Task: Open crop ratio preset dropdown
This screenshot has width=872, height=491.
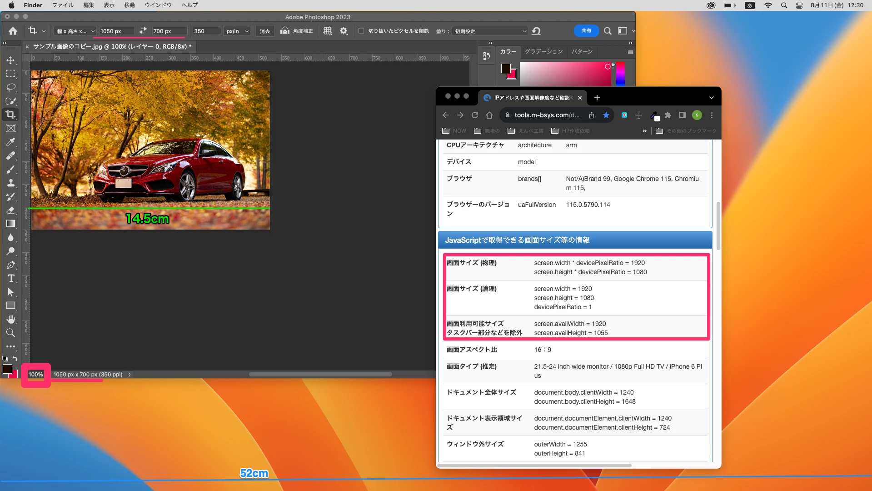Action: pyautogui.click(x=75, y=31)
